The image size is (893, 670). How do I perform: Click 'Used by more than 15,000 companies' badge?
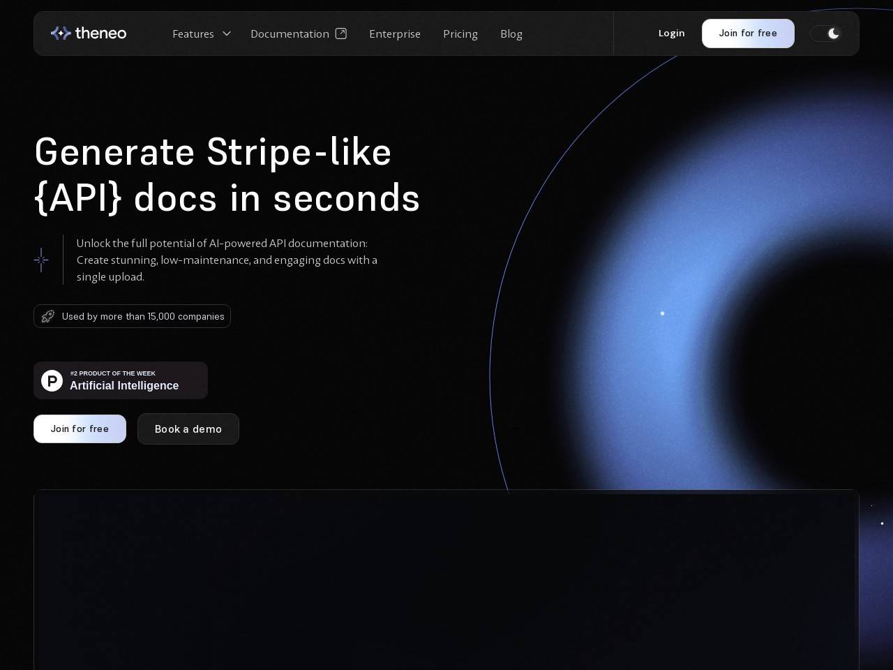tap(132, 316)
